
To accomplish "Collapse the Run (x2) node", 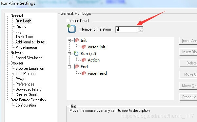I will coord(69,54).
